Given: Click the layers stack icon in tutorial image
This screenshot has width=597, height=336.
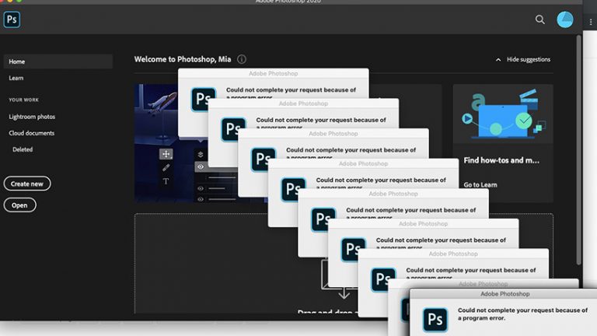Looking at the screenshot, I should point(201,154).
